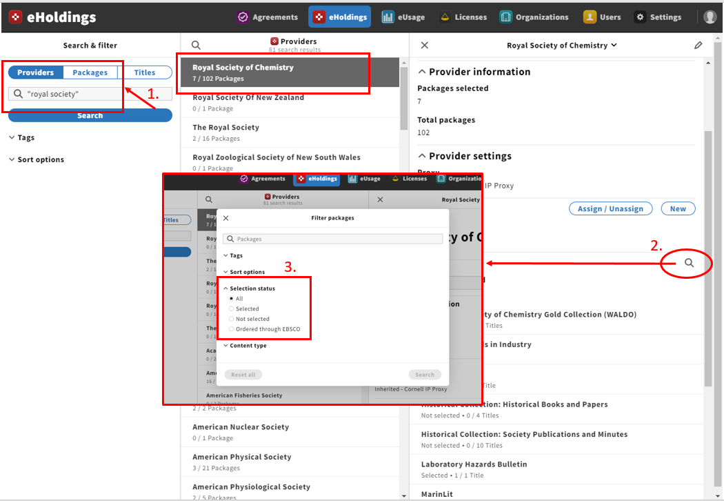
Task: Open the Laboratory Hazards Bulletin package
Action: [x=556, y=469]
